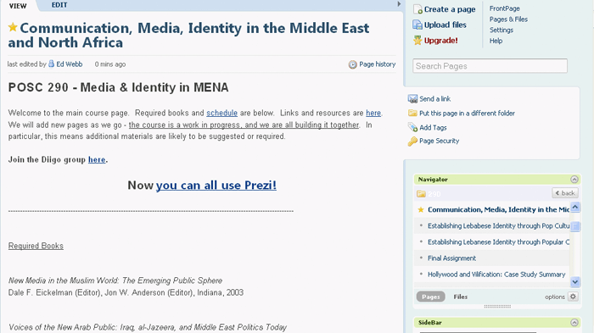The height and width of the screenshot is (333, 594).
Task: Click the star next to Communication, Media in Navigator
Action: pos(421,209)
